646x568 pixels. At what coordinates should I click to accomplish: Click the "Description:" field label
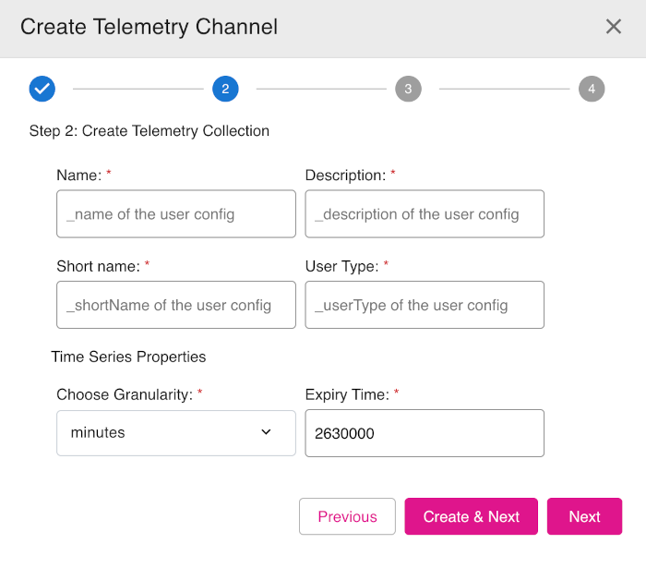click(345, 175)
